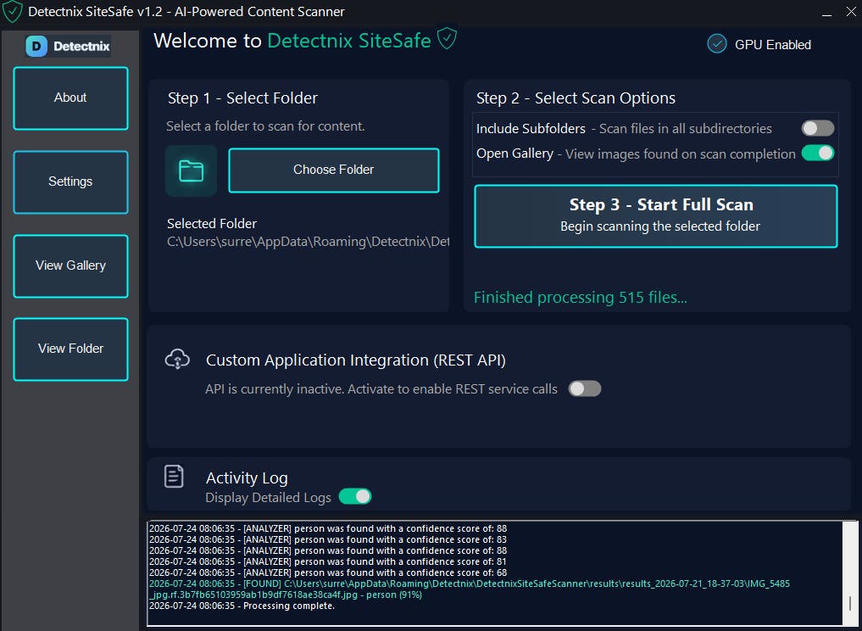Click the 'Include Subfolders' label
The width and height of the screenshot is (862, 631).
point(531,128)
